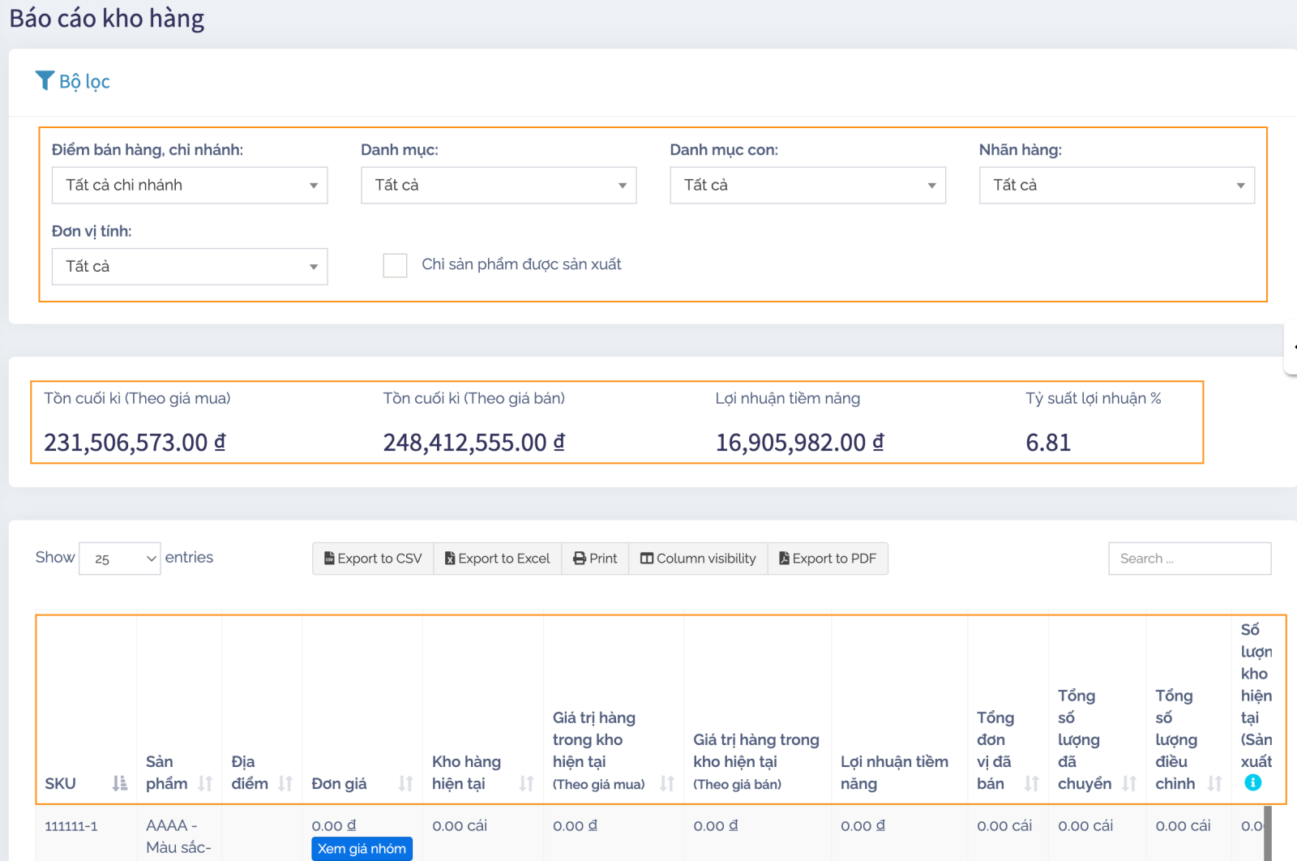Enable Chỉ sản phẩm được sản xuất checkbox
Image resolution: width=1297 pixels, height=861 pixels.
(395, 265)
